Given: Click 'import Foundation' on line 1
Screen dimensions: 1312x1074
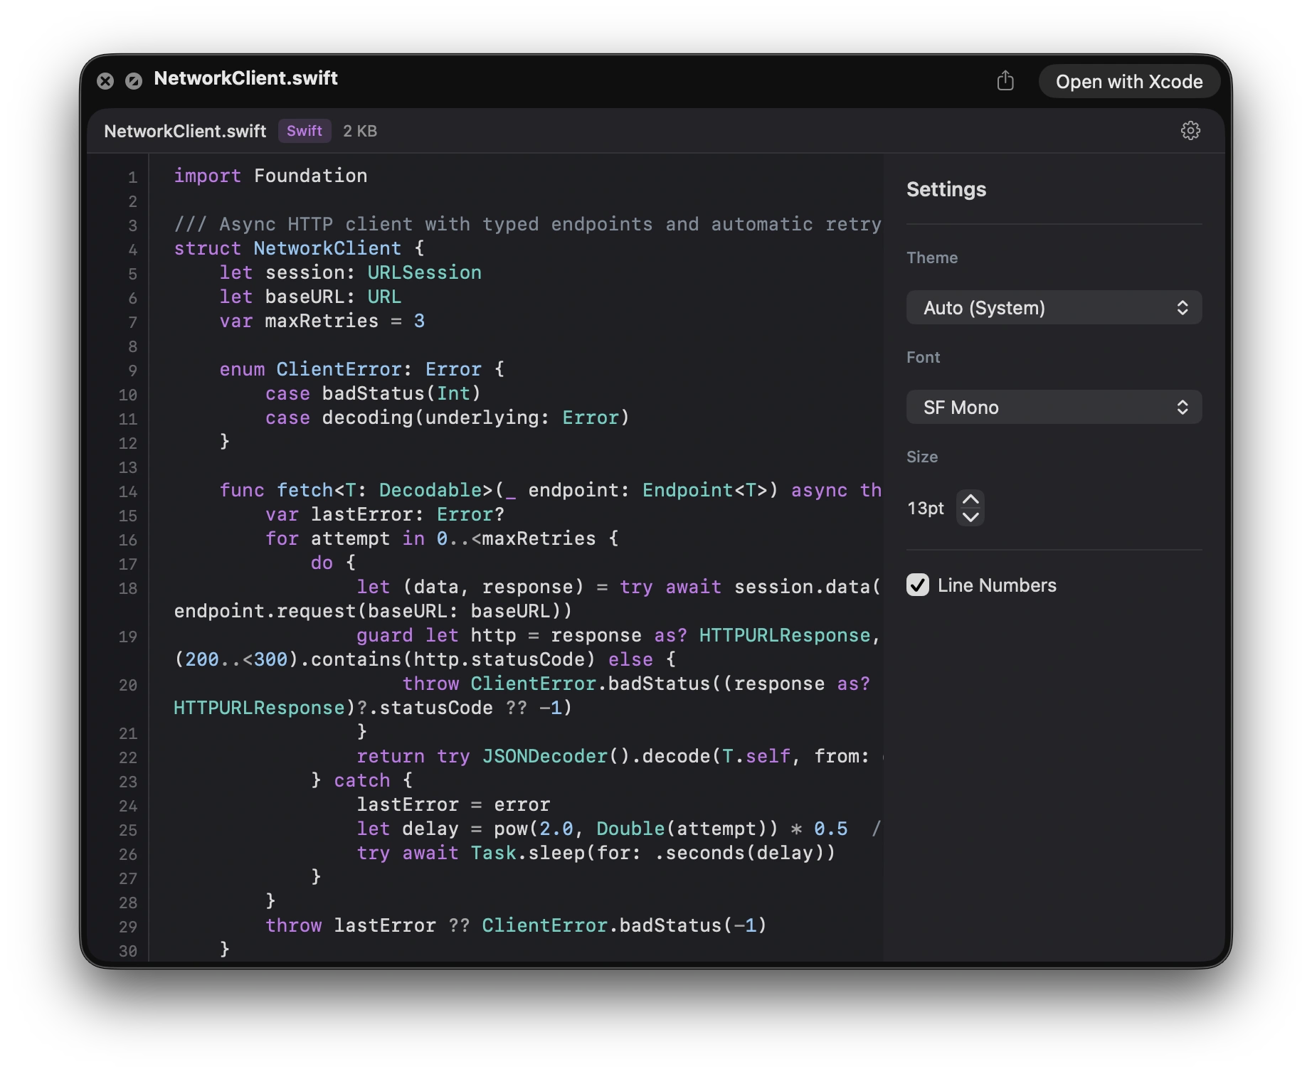Looking at the screenshot, I should tap(270, 176).
